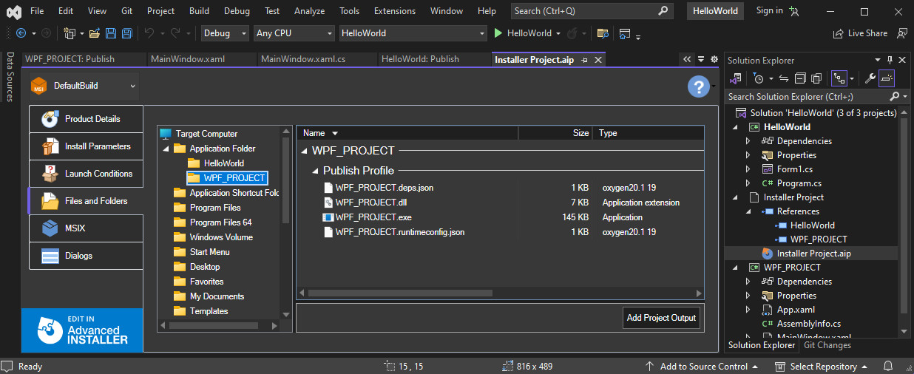This screenshot has height=374, width=914.
Task: Click Show All Files icon in Solution Explorer
Action: [x=816, y=78]
